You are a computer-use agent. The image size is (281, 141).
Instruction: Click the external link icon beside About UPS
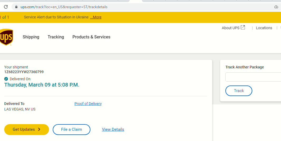pyautogui.click(x=243, y=28)
